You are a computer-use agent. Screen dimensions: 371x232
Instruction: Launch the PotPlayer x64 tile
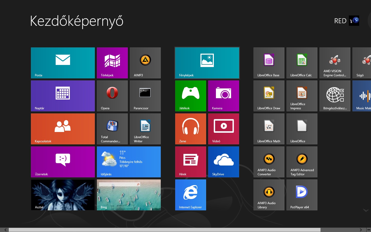(302, 195)
